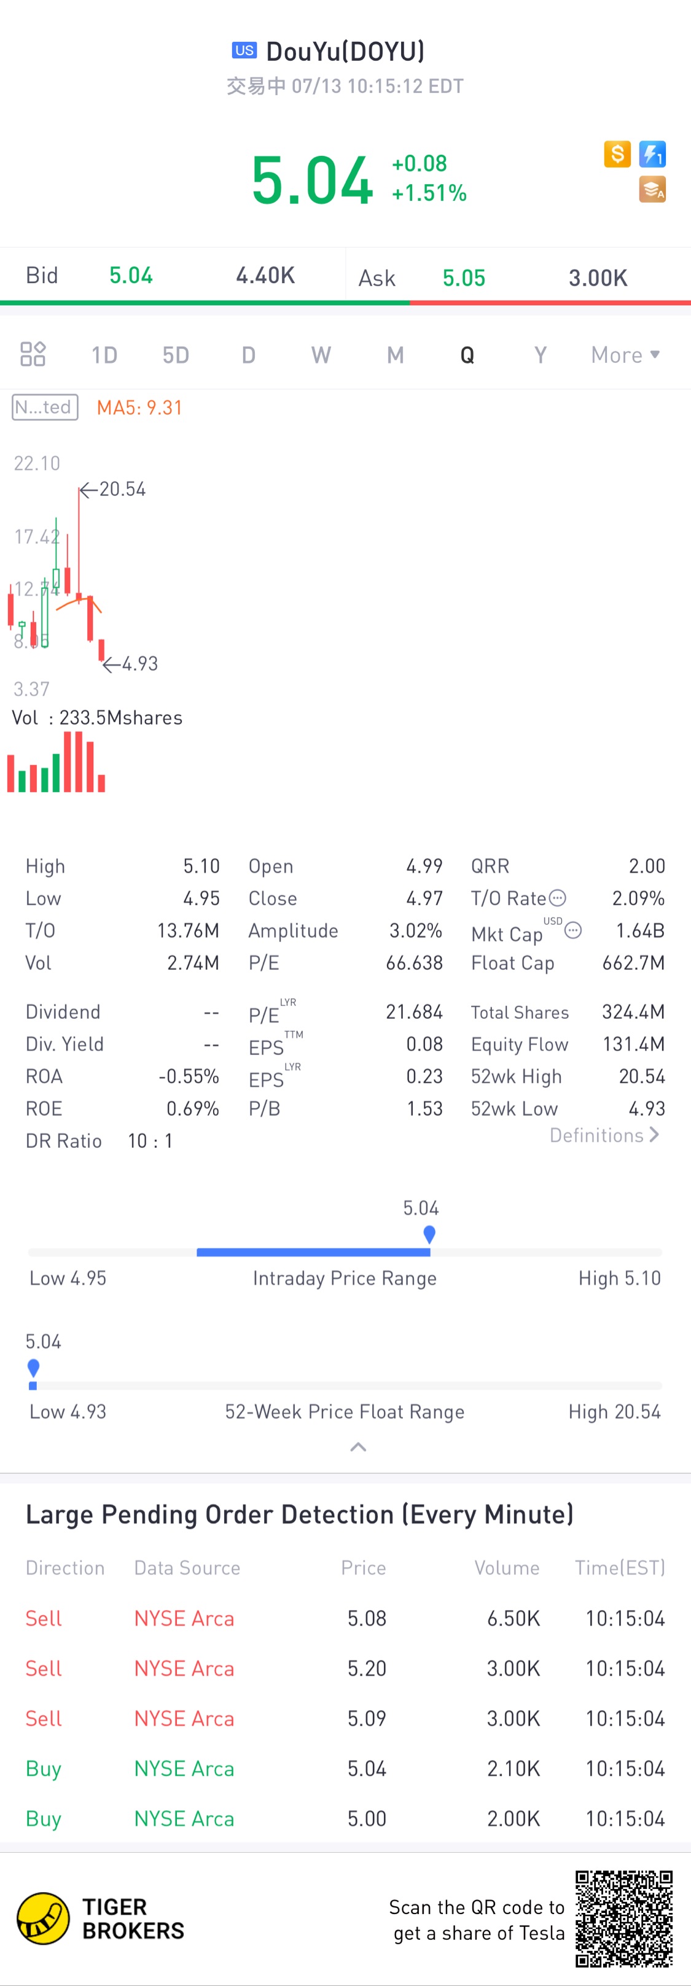691x1986 pixels.
Task: Click the info icon beside Mkt Cap
Action: click(573, 930)
